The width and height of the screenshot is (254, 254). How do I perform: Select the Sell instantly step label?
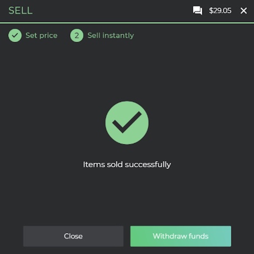(x=110, y=36)
